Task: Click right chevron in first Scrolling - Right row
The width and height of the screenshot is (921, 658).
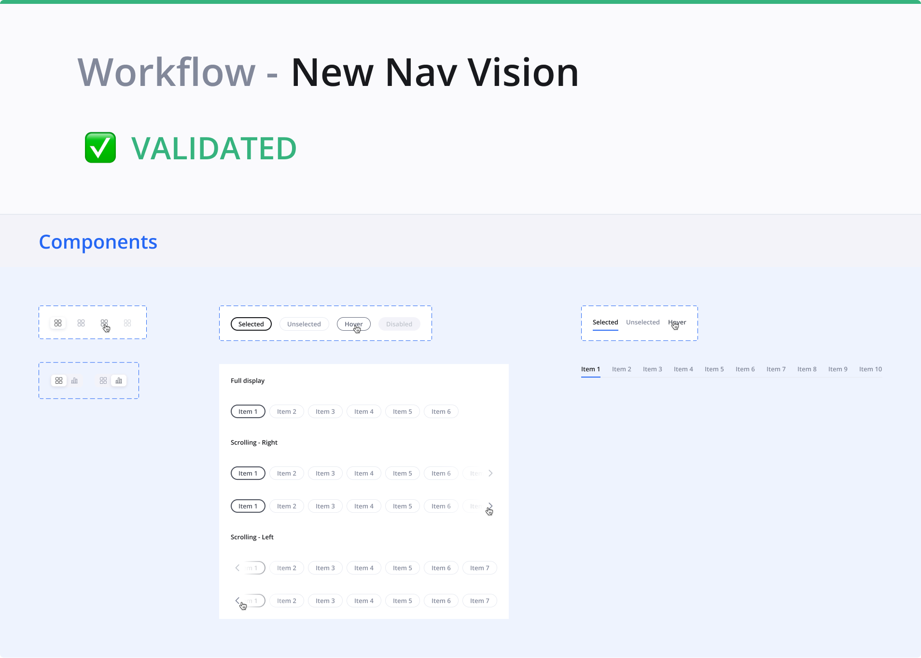Action: (x=490, y=474)
